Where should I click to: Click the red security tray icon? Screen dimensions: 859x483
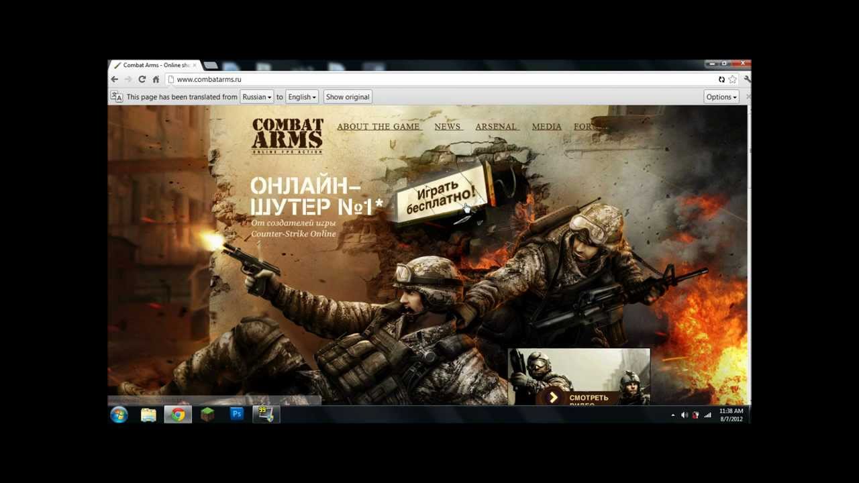[695, 415]
